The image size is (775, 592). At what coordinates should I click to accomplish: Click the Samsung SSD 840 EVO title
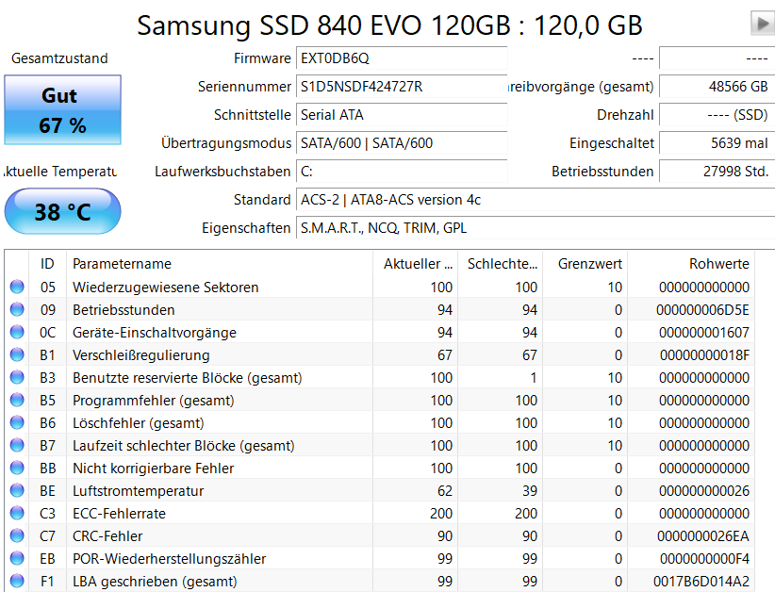pos(389,25)
